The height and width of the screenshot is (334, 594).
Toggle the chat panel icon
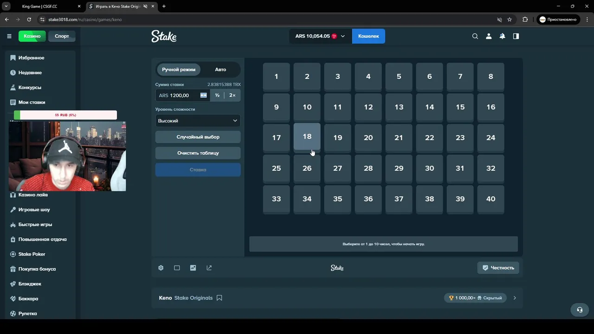click(x=516, y=36)
